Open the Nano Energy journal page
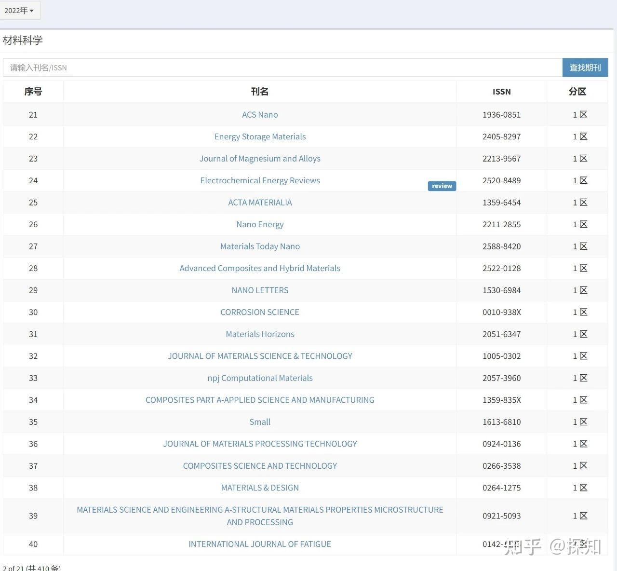 pyautogui.click(x=260, y=224)
